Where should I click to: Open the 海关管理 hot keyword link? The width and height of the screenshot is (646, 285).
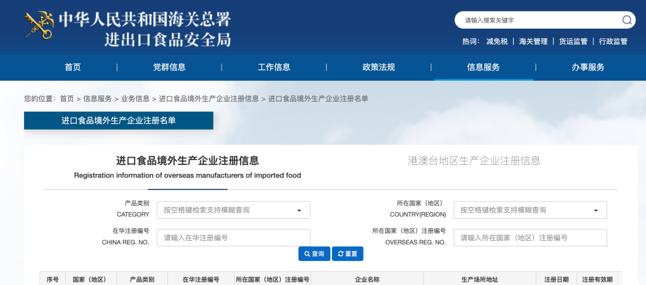coord(533,42)
